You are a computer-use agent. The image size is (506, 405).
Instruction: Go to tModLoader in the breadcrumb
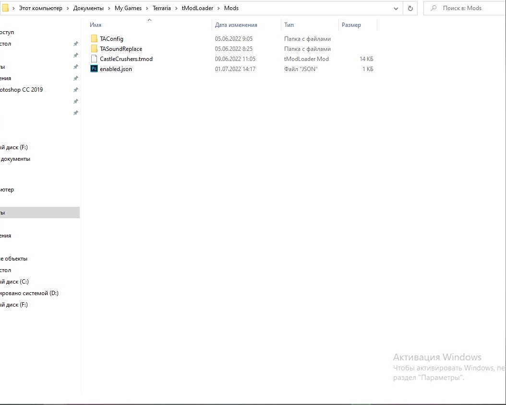pos(197,8)
